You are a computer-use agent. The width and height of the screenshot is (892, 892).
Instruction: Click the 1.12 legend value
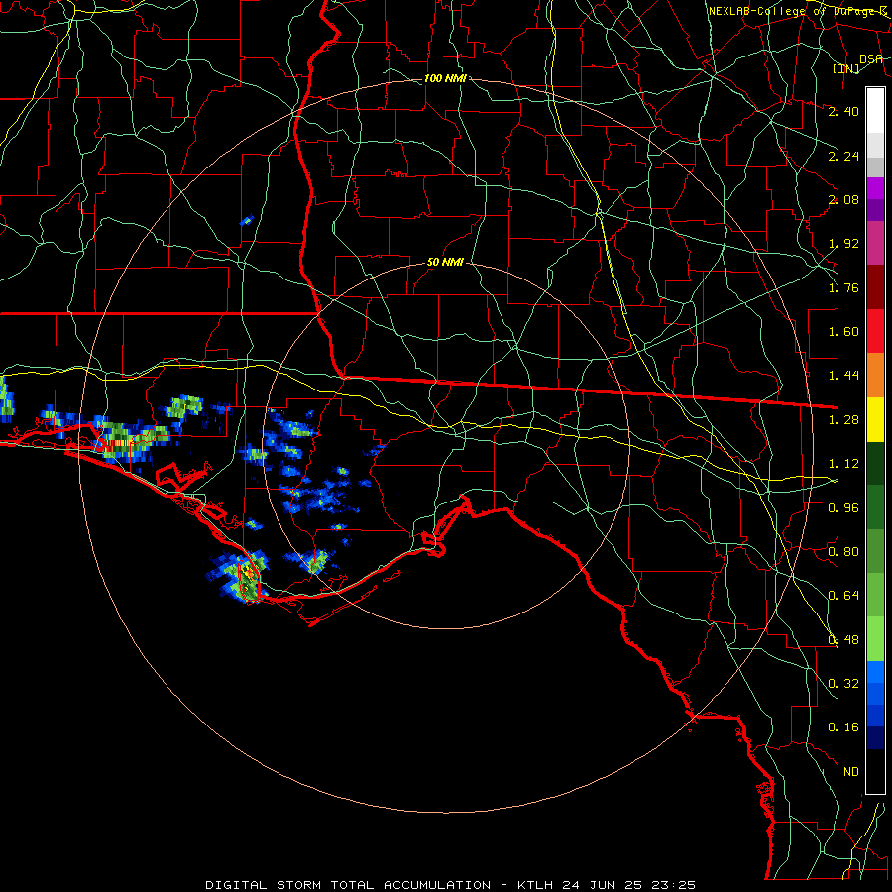(x=843, y=464)
